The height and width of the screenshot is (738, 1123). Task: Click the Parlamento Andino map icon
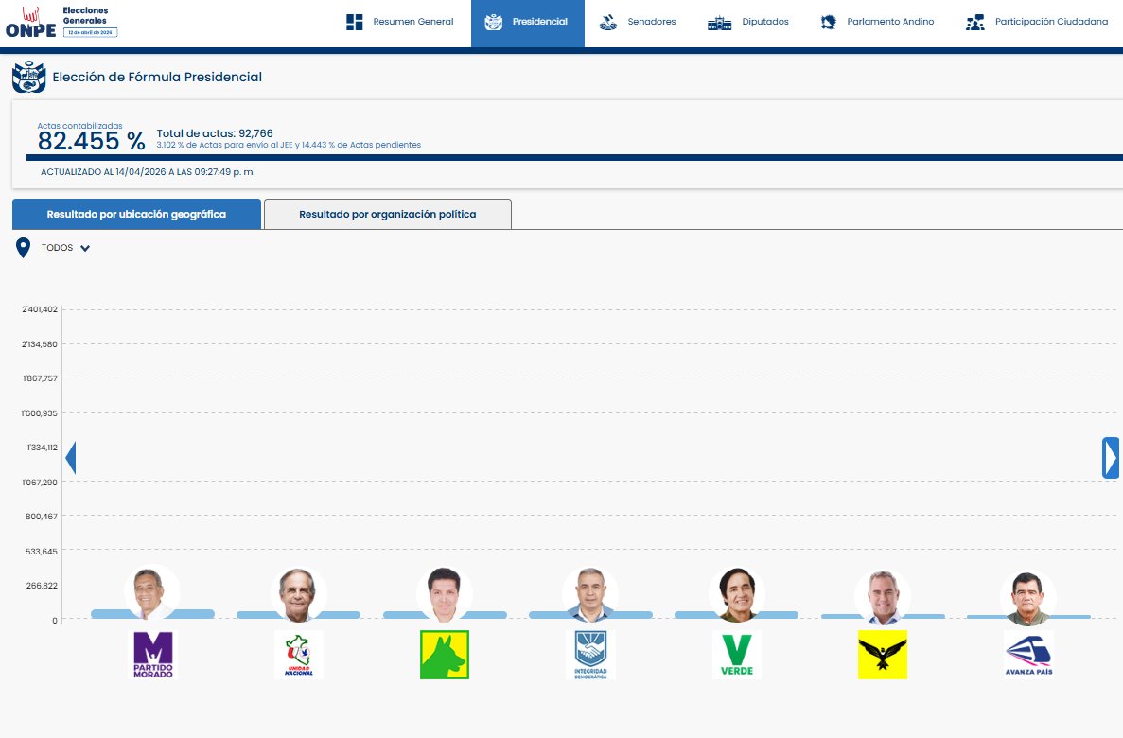pos(829,22)
